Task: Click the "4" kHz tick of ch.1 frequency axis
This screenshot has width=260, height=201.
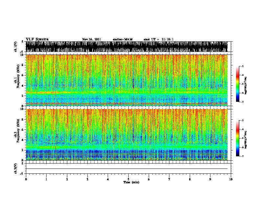Action: pos(23,86)
